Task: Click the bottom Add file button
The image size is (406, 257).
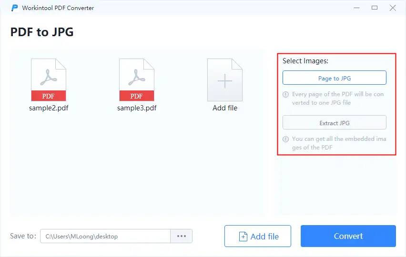Action: point(258,236)
